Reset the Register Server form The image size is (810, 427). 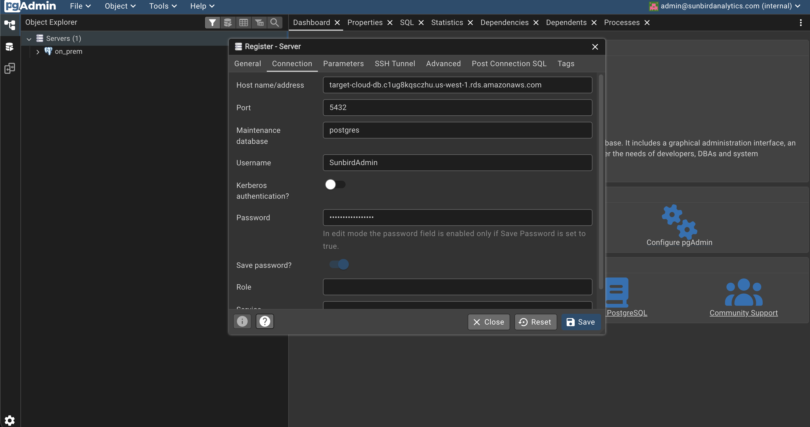click(x=535, y=322)
